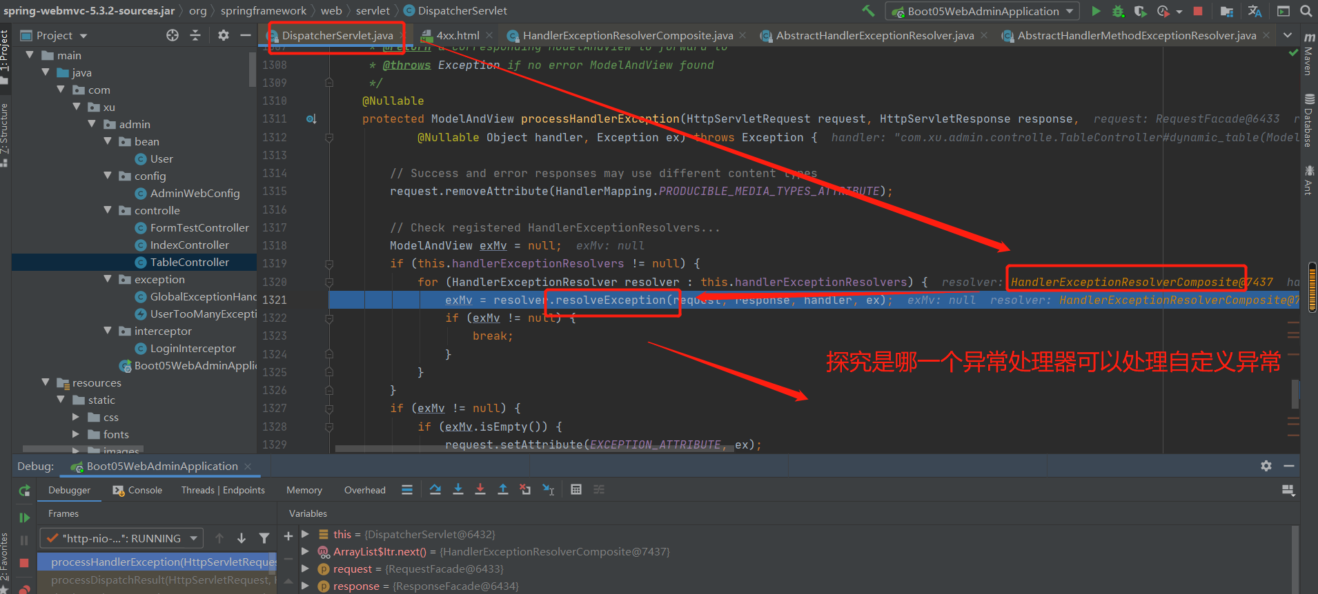Viewport: 1318px width, 594px height.
Task: Open Evaluate Expression calculator
Action: [x=576, y=489]
